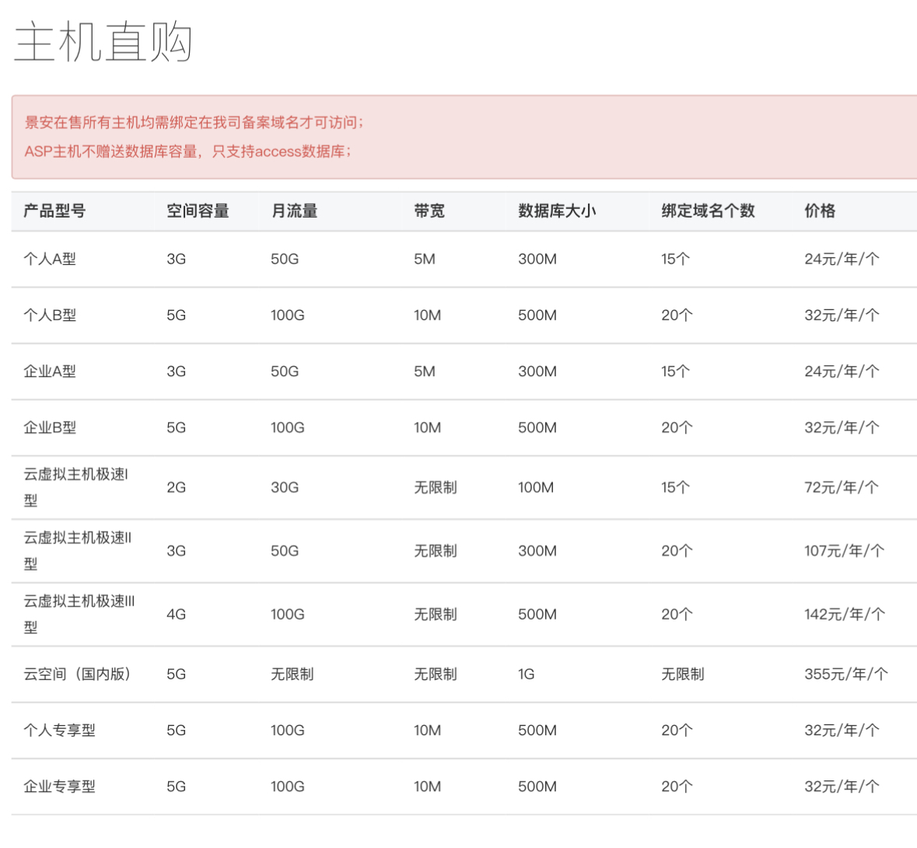Click the 企业专享型 product name
Image resolution: width=917 pixels, height=848 pixels.
point(59,787)
